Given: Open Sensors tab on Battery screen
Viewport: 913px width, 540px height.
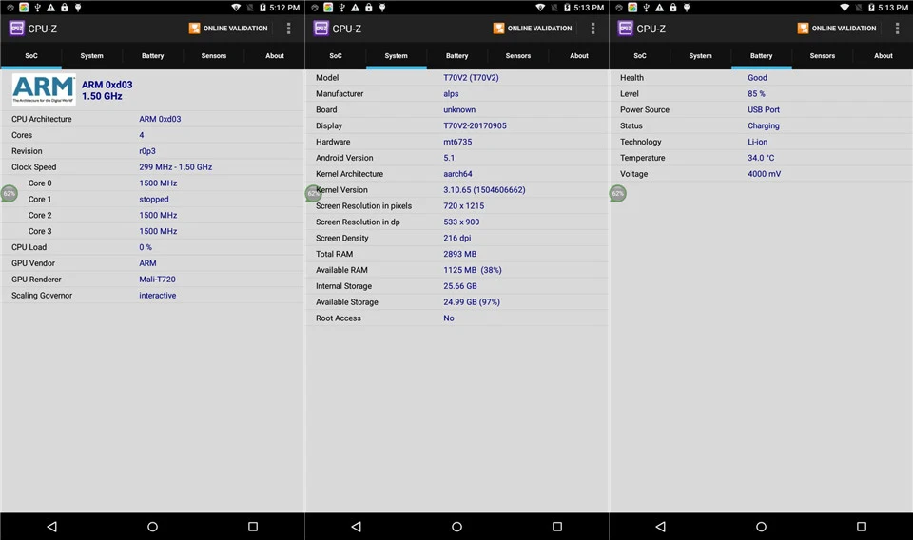Looking at the screenshot, I should tap(822, 56).
